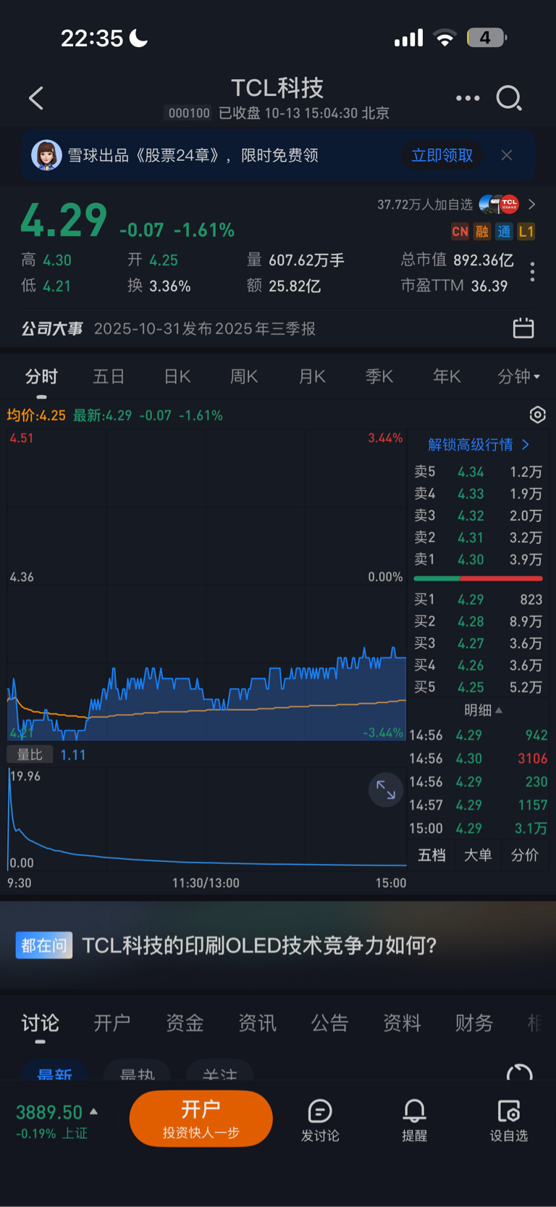Switch to 周K chart tab
The image size is (556, 1207).
(x=244, y=376)
